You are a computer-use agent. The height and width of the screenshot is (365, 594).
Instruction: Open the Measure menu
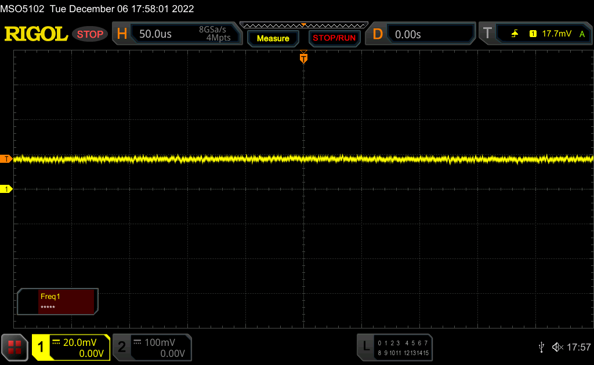(x=273, y=38)
